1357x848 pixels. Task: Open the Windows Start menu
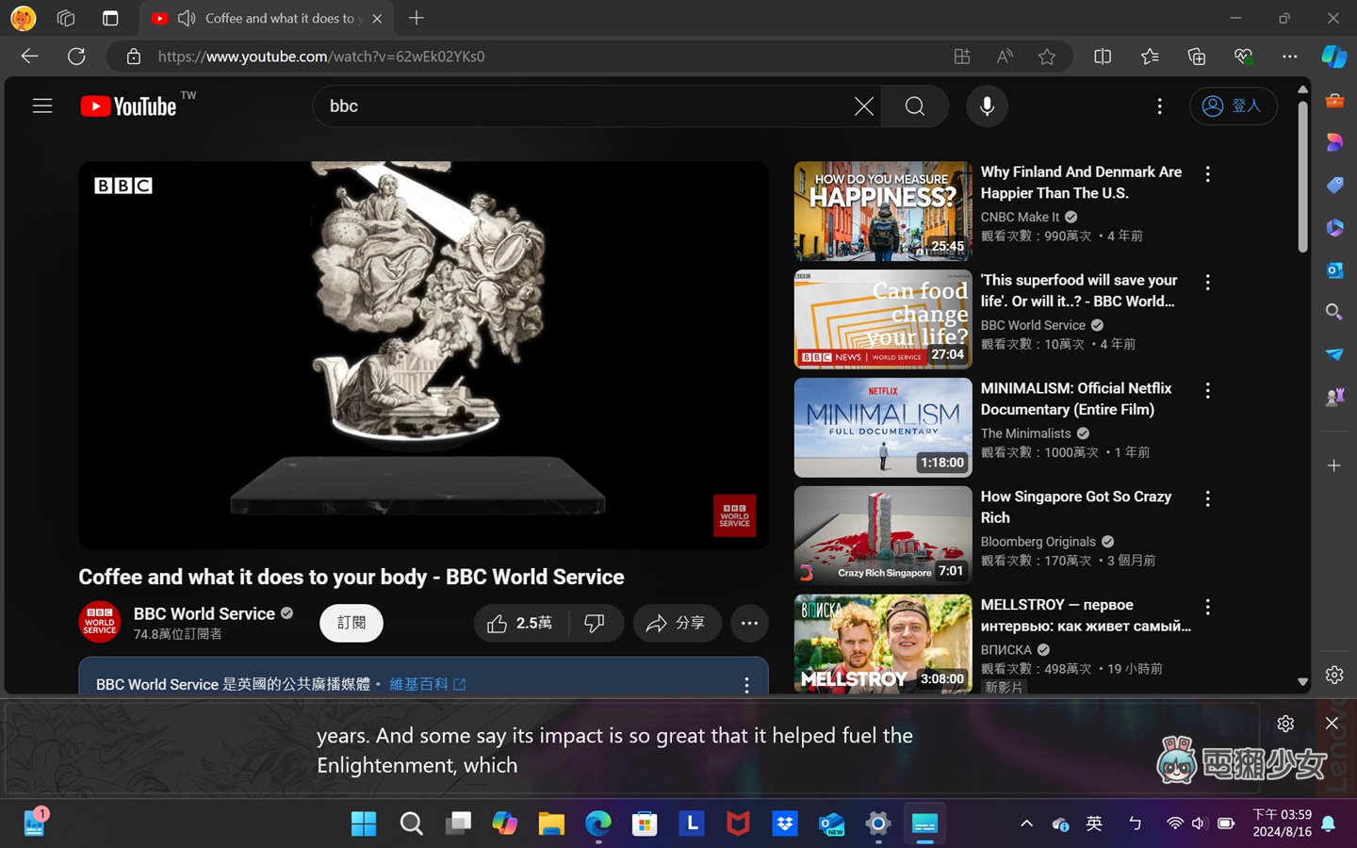(364, 824)
